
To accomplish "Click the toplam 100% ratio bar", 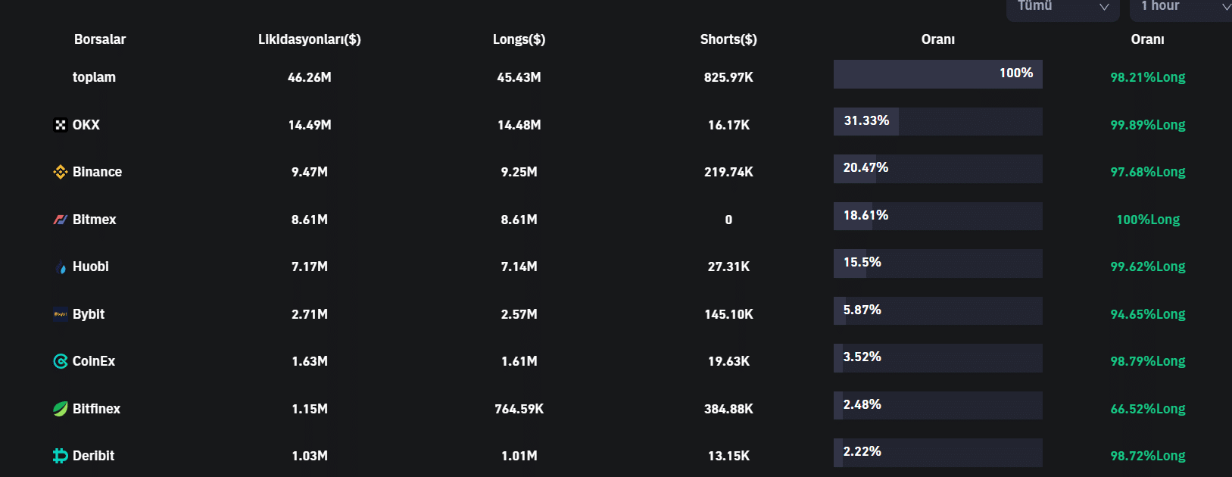I will coord(937,74).
